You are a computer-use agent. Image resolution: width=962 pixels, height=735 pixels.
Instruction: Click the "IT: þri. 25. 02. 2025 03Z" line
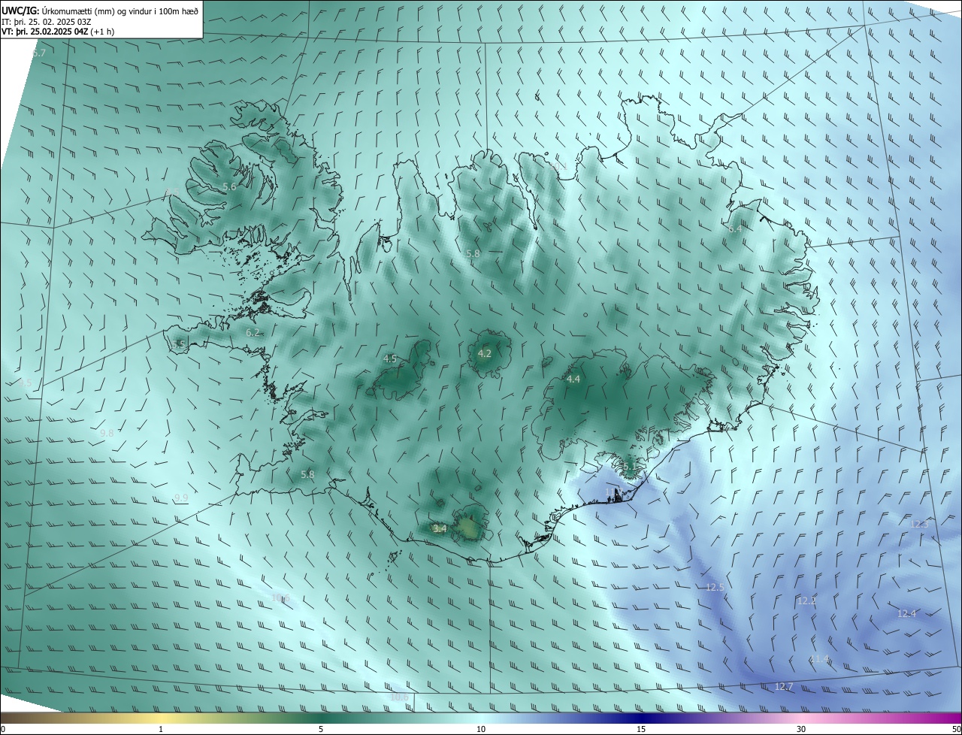coord(47,22)
